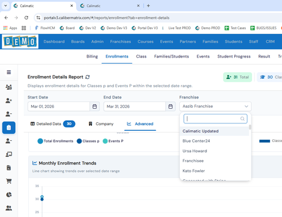
Task: Go to the Dashboard menu
Action: coord(54,42)
